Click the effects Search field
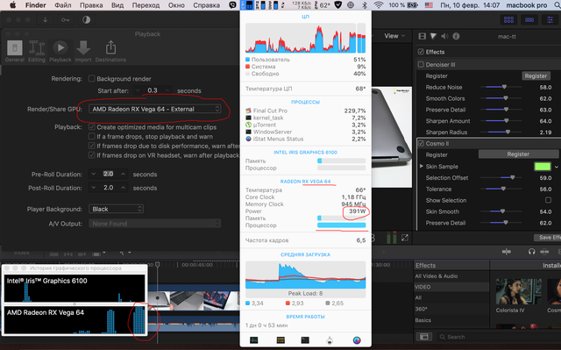The image size is (561, 350). pyautogui.click(x=499, y=337)
